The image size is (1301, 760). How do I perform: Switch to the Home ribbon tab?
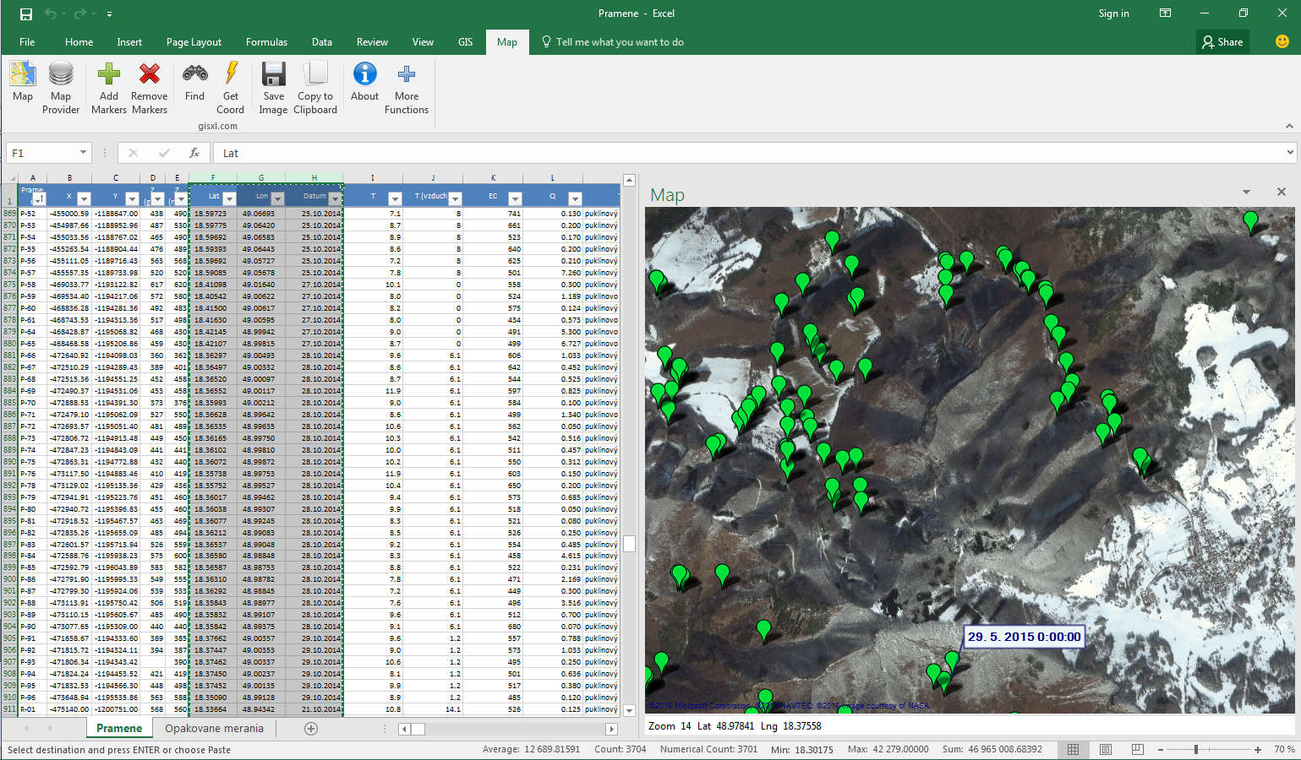(x=79, y=42)
